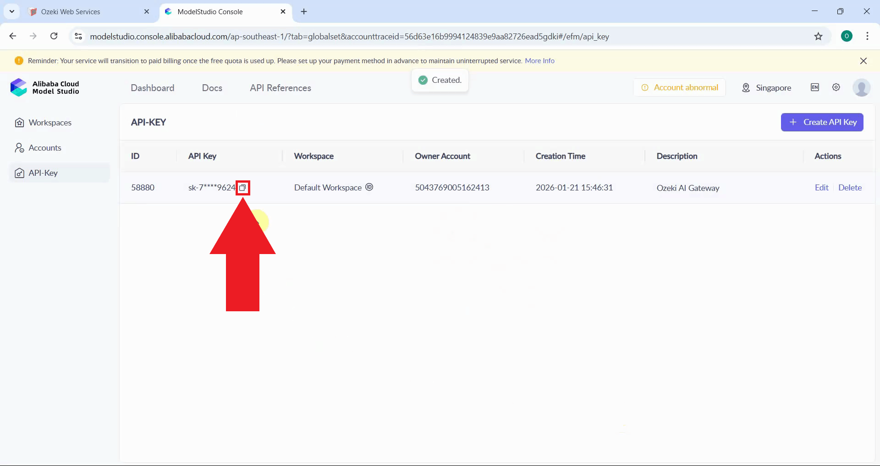Reveal the Default Workspace ID via eye icon

(x=369, y=187)
